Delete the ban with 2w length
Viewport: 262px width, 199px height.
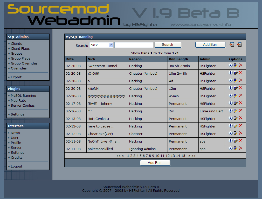pos(241,111)
